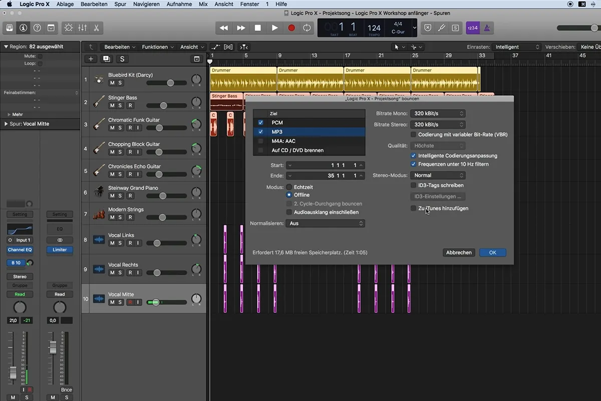The image size is (601, 401).
Task: Open the Spur menu
Action: coord(120,4)
